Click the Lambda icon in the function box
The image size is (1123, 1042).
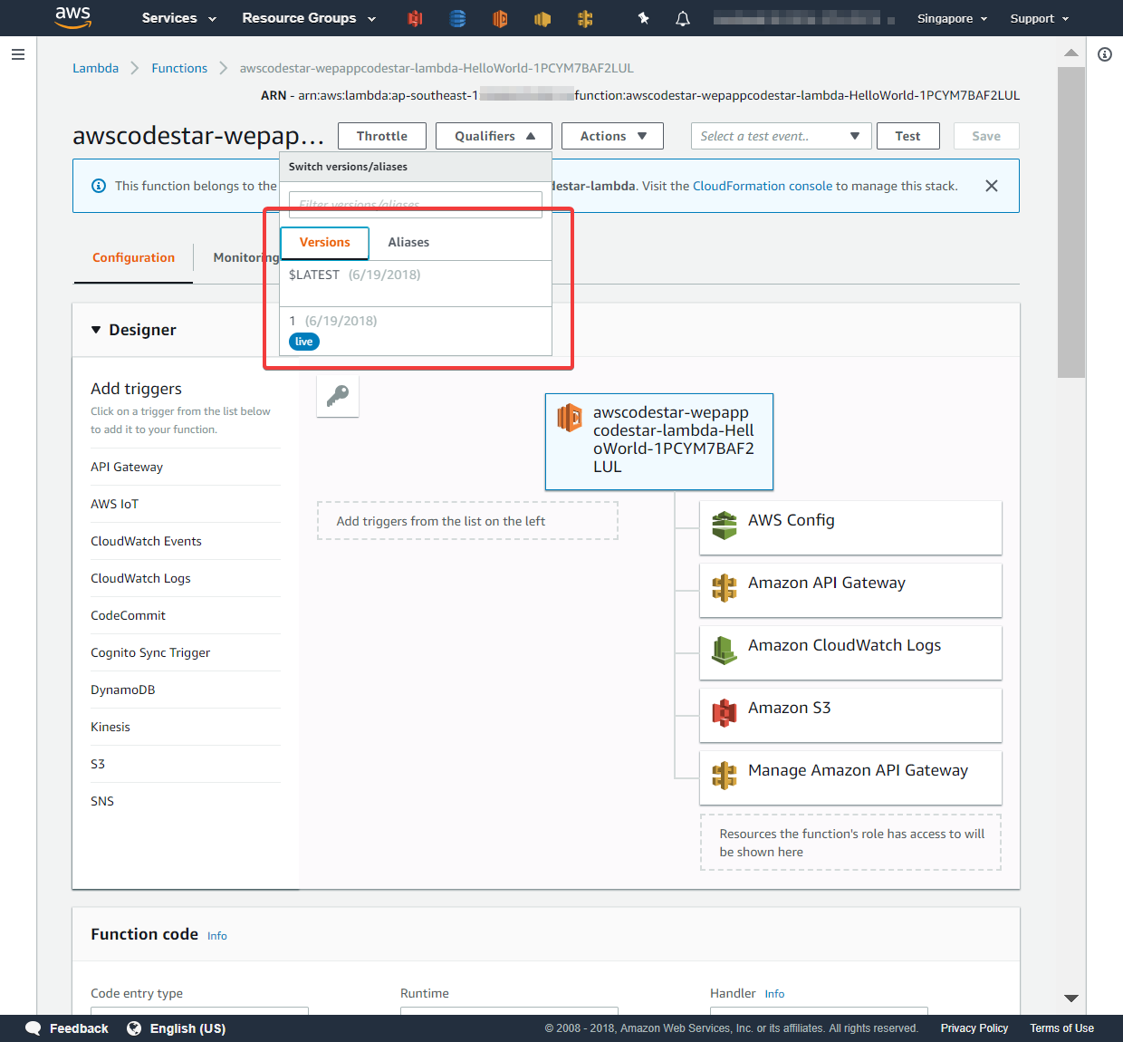571,417
